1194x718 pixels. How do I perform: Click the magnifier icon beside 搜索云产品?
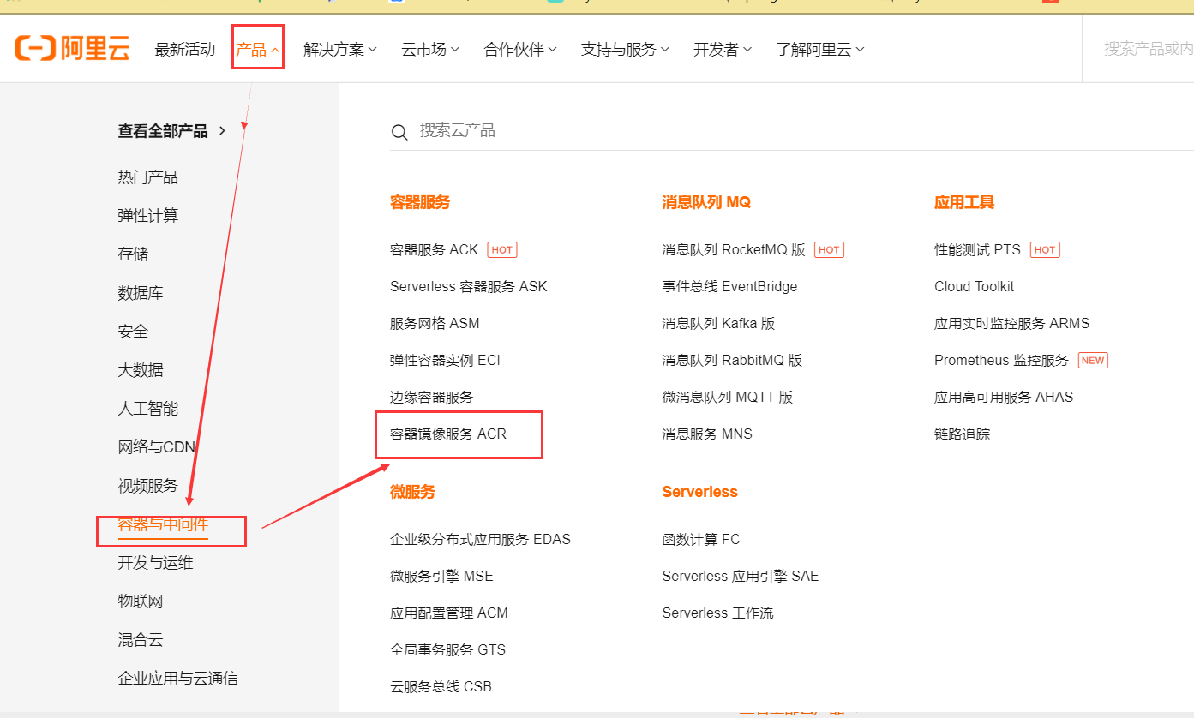click(x=399, y=132)
